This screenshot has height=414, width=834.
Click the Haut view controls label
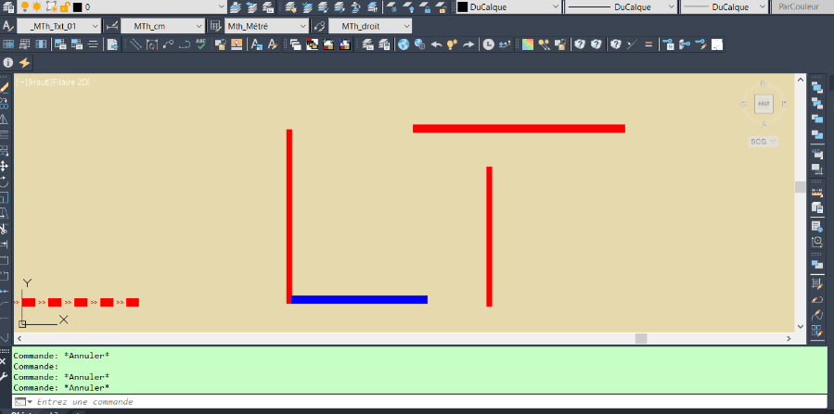(39, 82)
